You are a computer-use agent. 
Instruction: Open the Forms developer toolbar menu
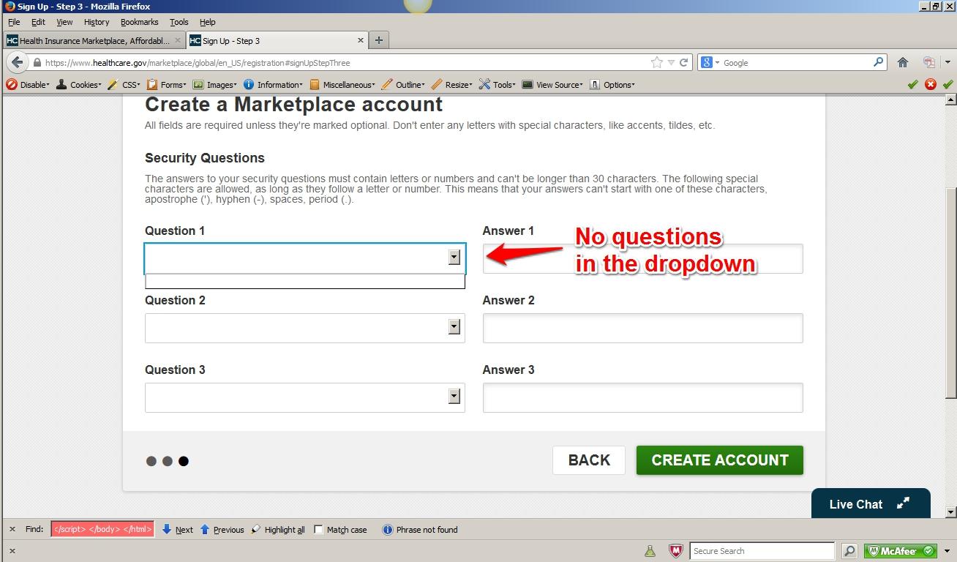[168, 85]
